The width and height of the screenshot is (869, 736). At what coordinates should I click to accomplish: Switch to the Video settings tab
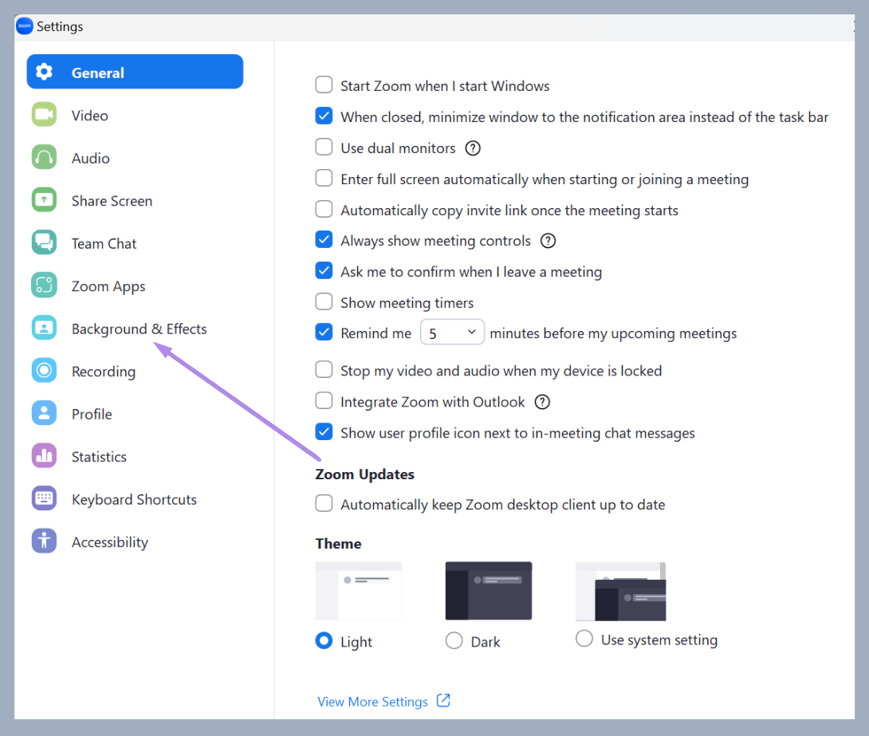[x=135, y=115]
